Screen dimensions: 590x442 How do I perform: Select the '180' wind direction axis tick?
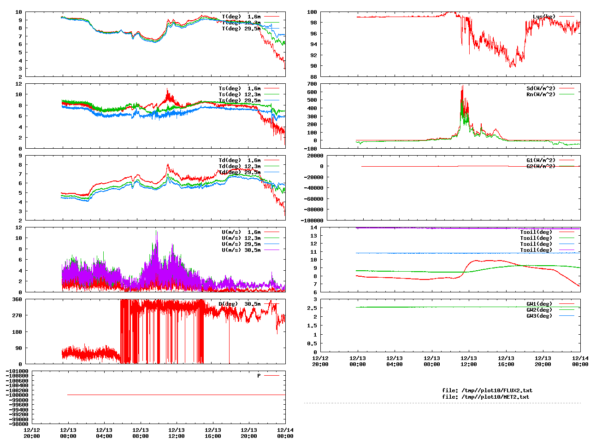coord(17,332)
